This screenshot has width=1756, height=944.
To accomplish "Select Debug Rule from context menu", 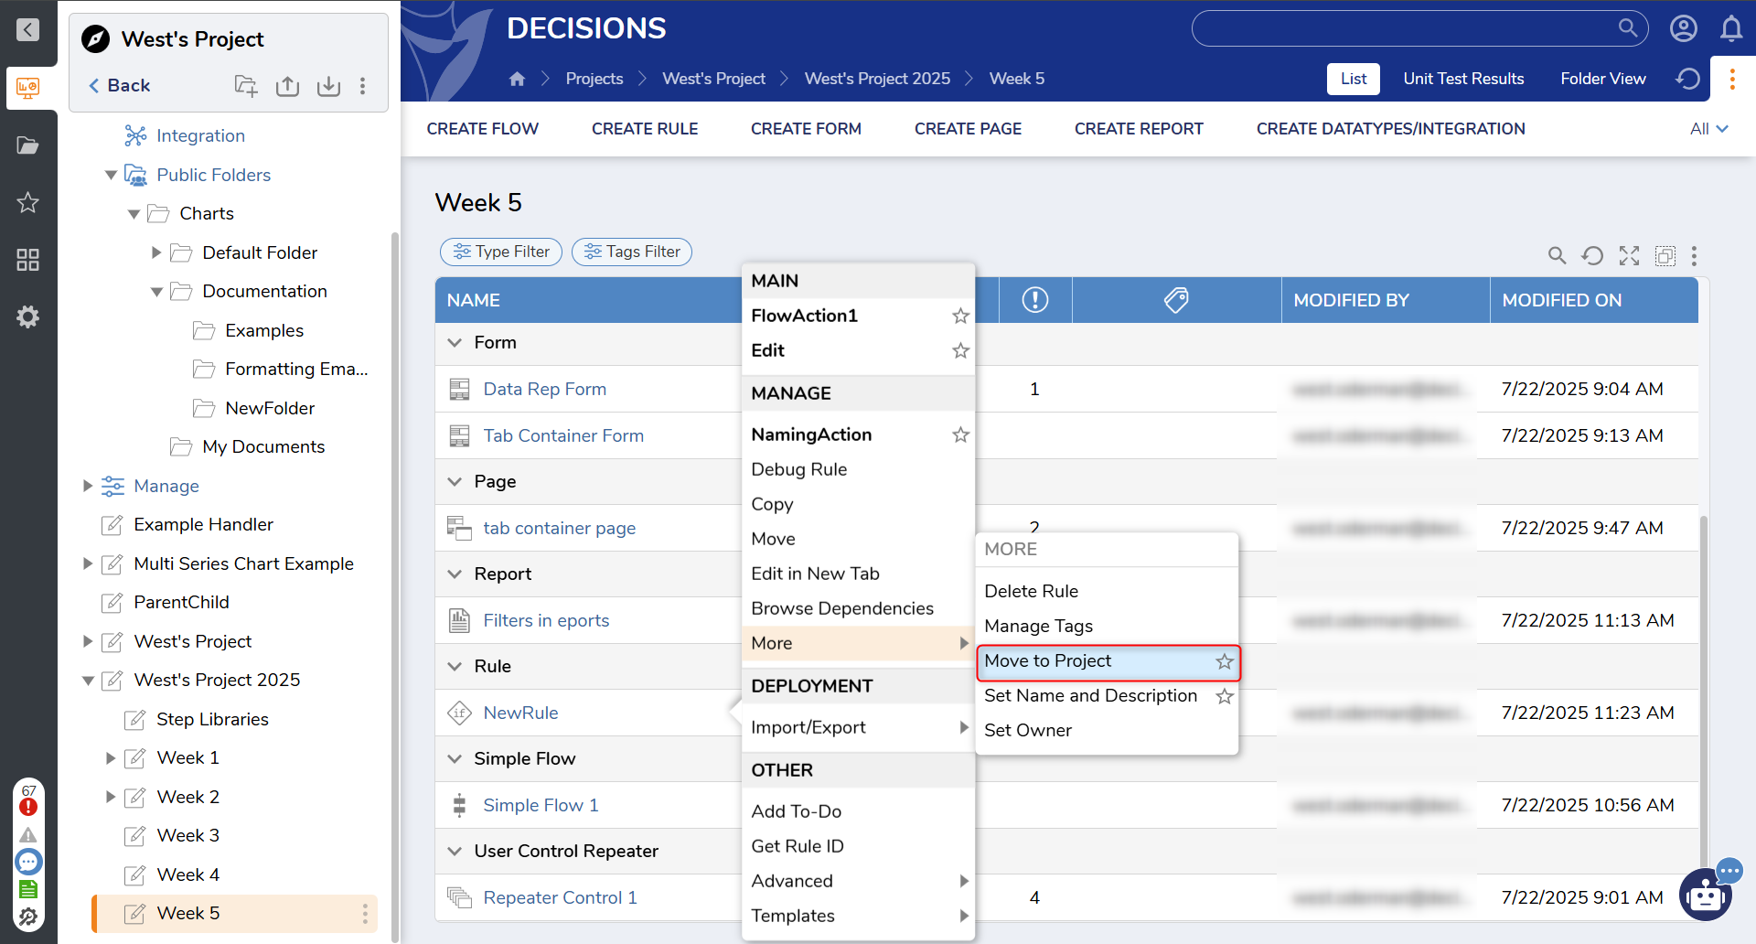I will coord(798,469).
